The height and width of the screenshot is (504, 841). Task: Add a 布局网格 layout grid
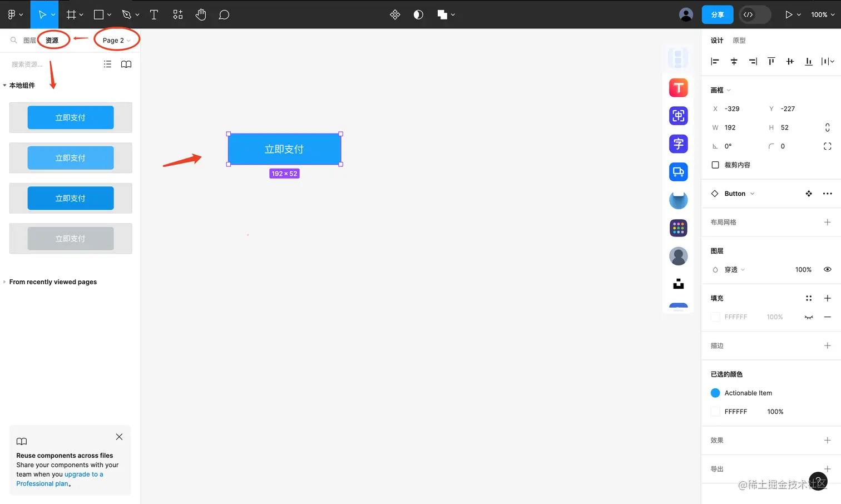828,222
